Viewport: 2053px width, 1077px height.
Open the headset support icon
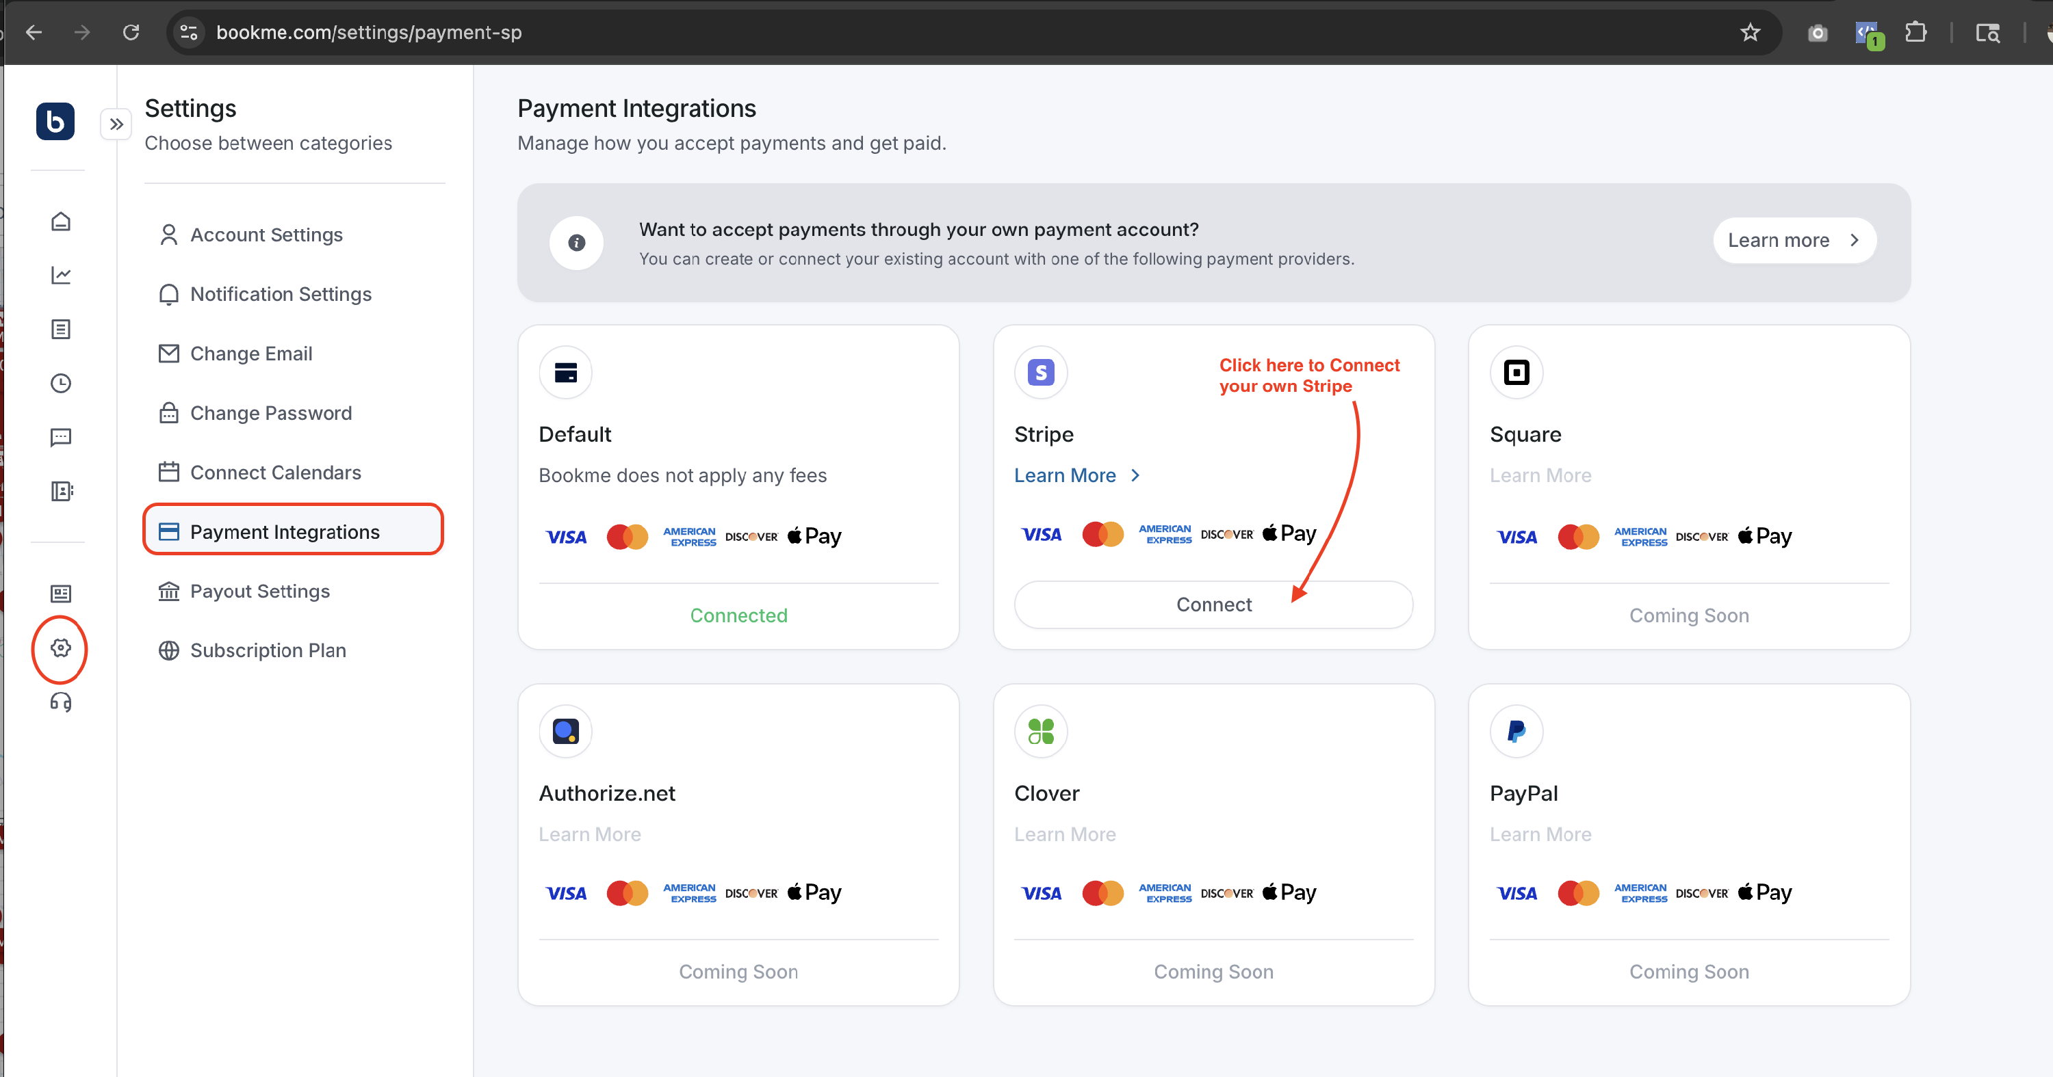tap(61, 702)
